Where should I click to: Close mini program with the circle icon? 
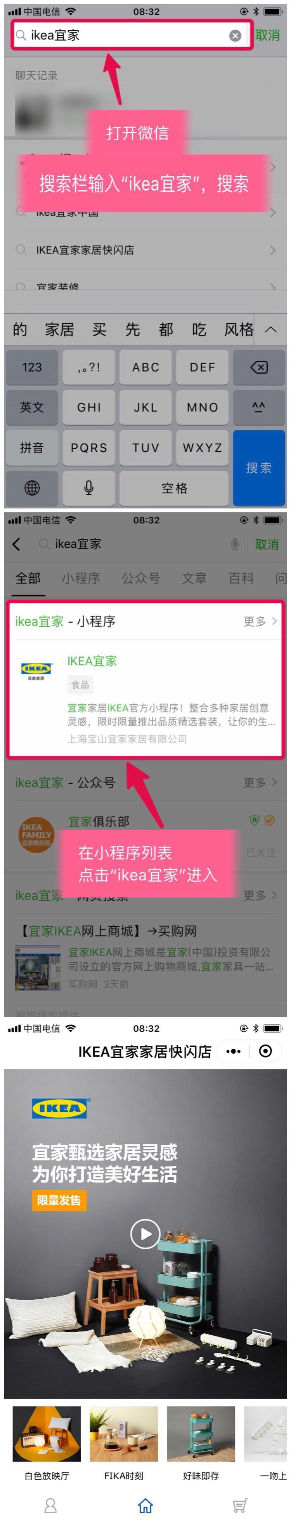265,1051
